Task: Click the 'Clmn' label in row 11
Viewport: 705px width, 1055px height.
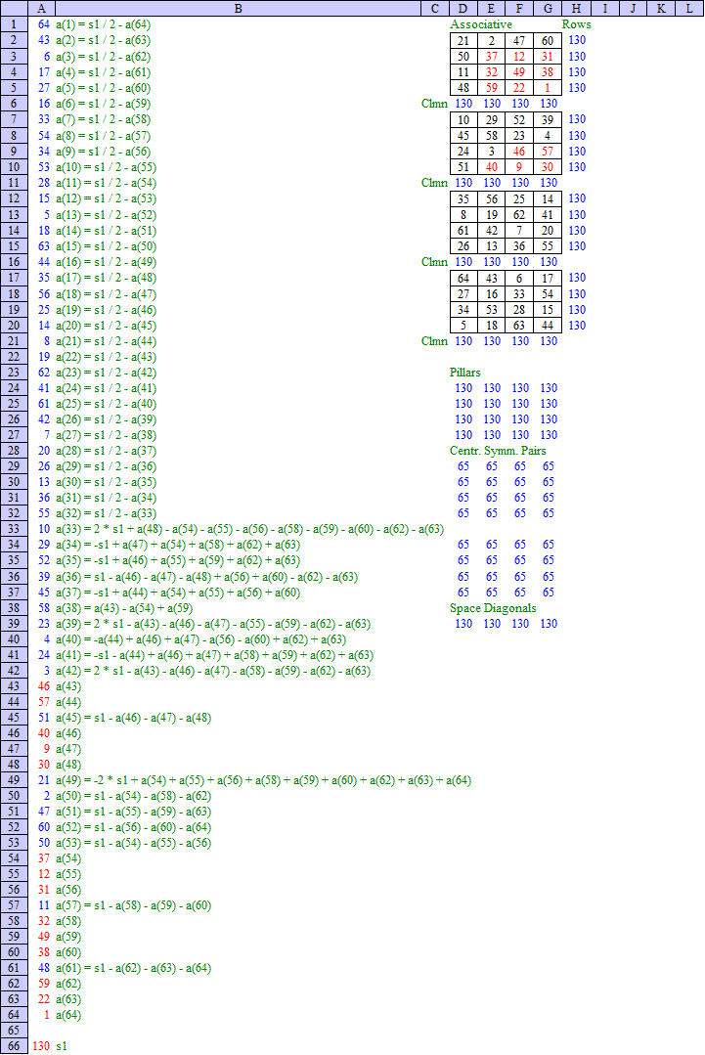Action: [434, 182]
